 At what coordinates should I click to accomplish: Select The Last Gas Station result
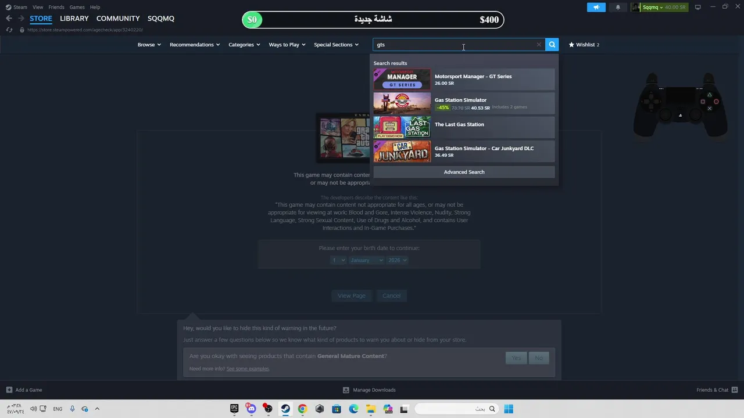(464, 127)
